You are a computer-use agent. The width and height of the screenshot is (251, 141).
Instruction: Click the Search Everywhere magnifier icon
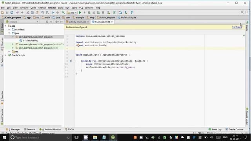click(x=242, y=12)
